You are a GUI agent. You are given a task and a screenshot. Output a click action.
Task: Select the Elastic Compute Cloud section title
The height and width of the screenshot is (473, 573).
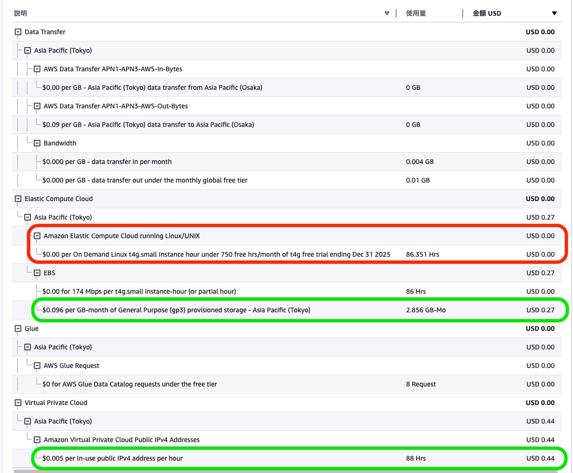pos(58,199)
